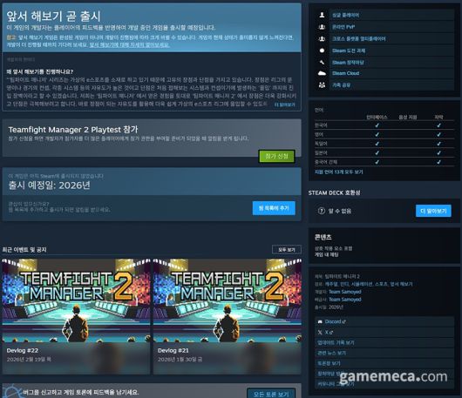Image resolution: width=462 pixels, height=398 pixels.
Task: Click the STEAM DECK 호환성 heading
Action: (334, 192)
